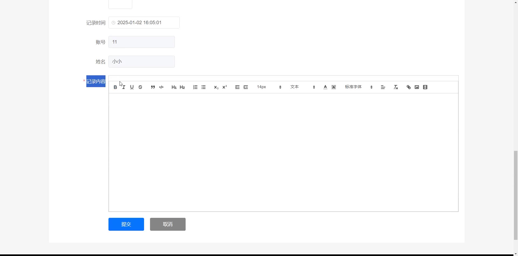Apply Heading 1 style
This screenshot has width=518, height=256.
174,87
